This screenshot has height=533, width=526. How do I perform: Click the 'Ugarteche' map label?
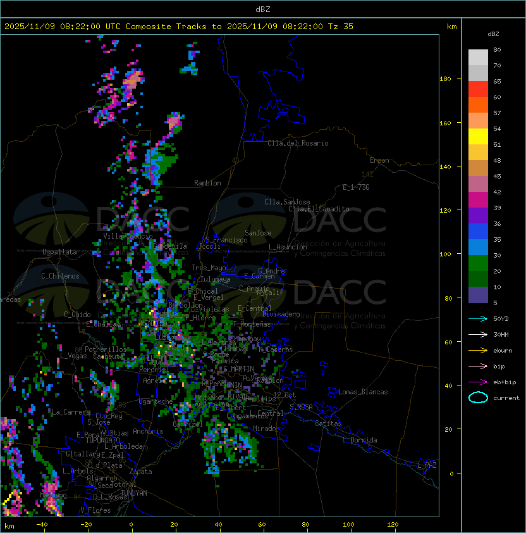tap(156, 402)
